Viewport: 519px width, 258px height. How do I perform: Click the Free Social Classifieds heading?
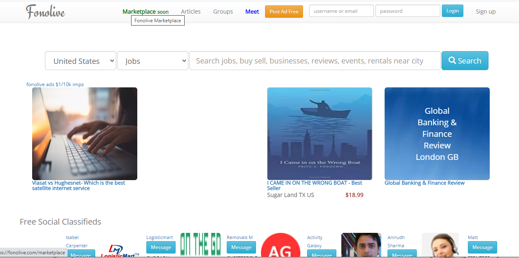pos(61,222)
